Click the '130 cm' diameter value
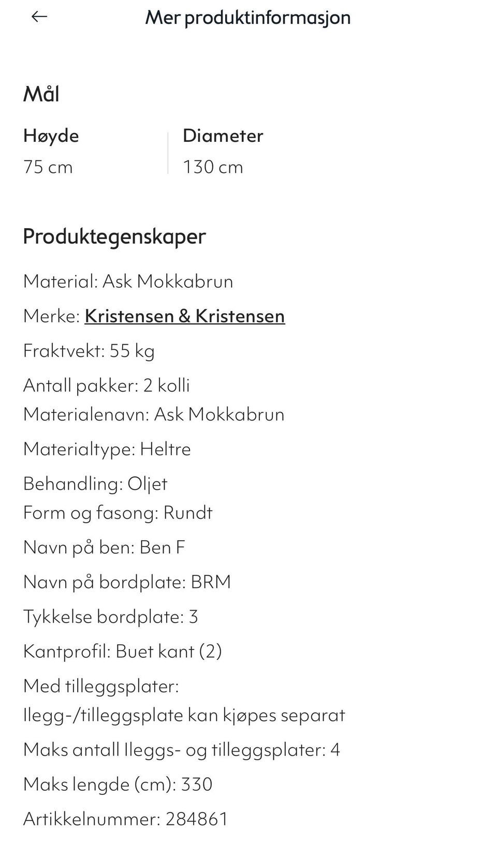 pyautogui.click(x=212, y=167)
